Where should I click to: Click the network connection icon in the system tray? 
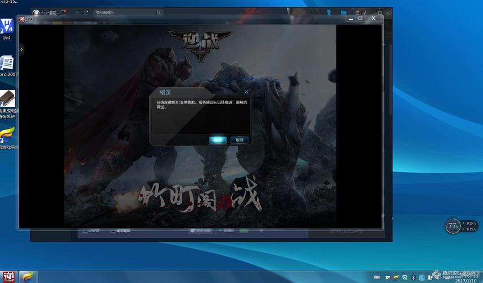[422, 278]
